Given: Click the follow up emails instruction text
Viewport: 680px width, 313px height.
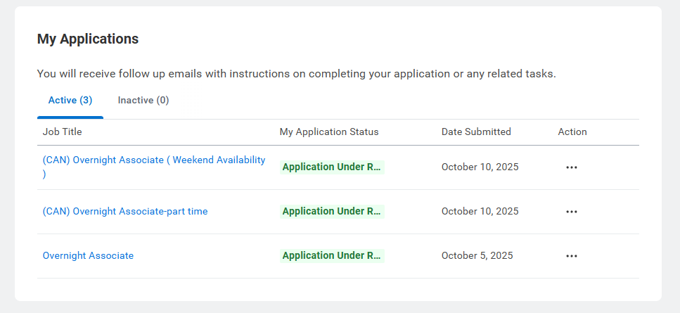Looking at the screenshot, I should click(296, 73).
